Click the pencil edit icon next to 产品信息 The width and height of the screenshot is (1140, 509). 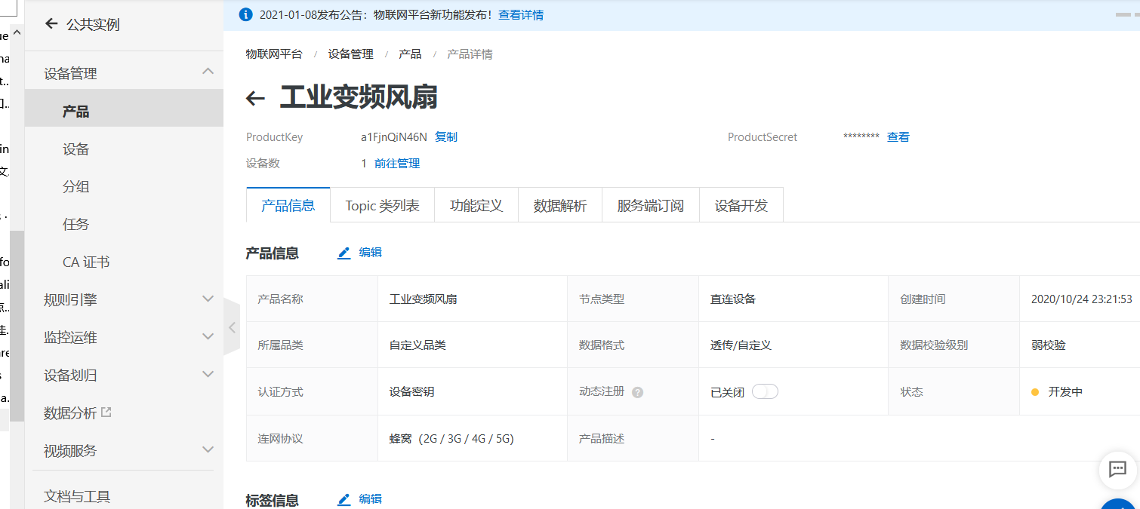[x=345, y=252]
